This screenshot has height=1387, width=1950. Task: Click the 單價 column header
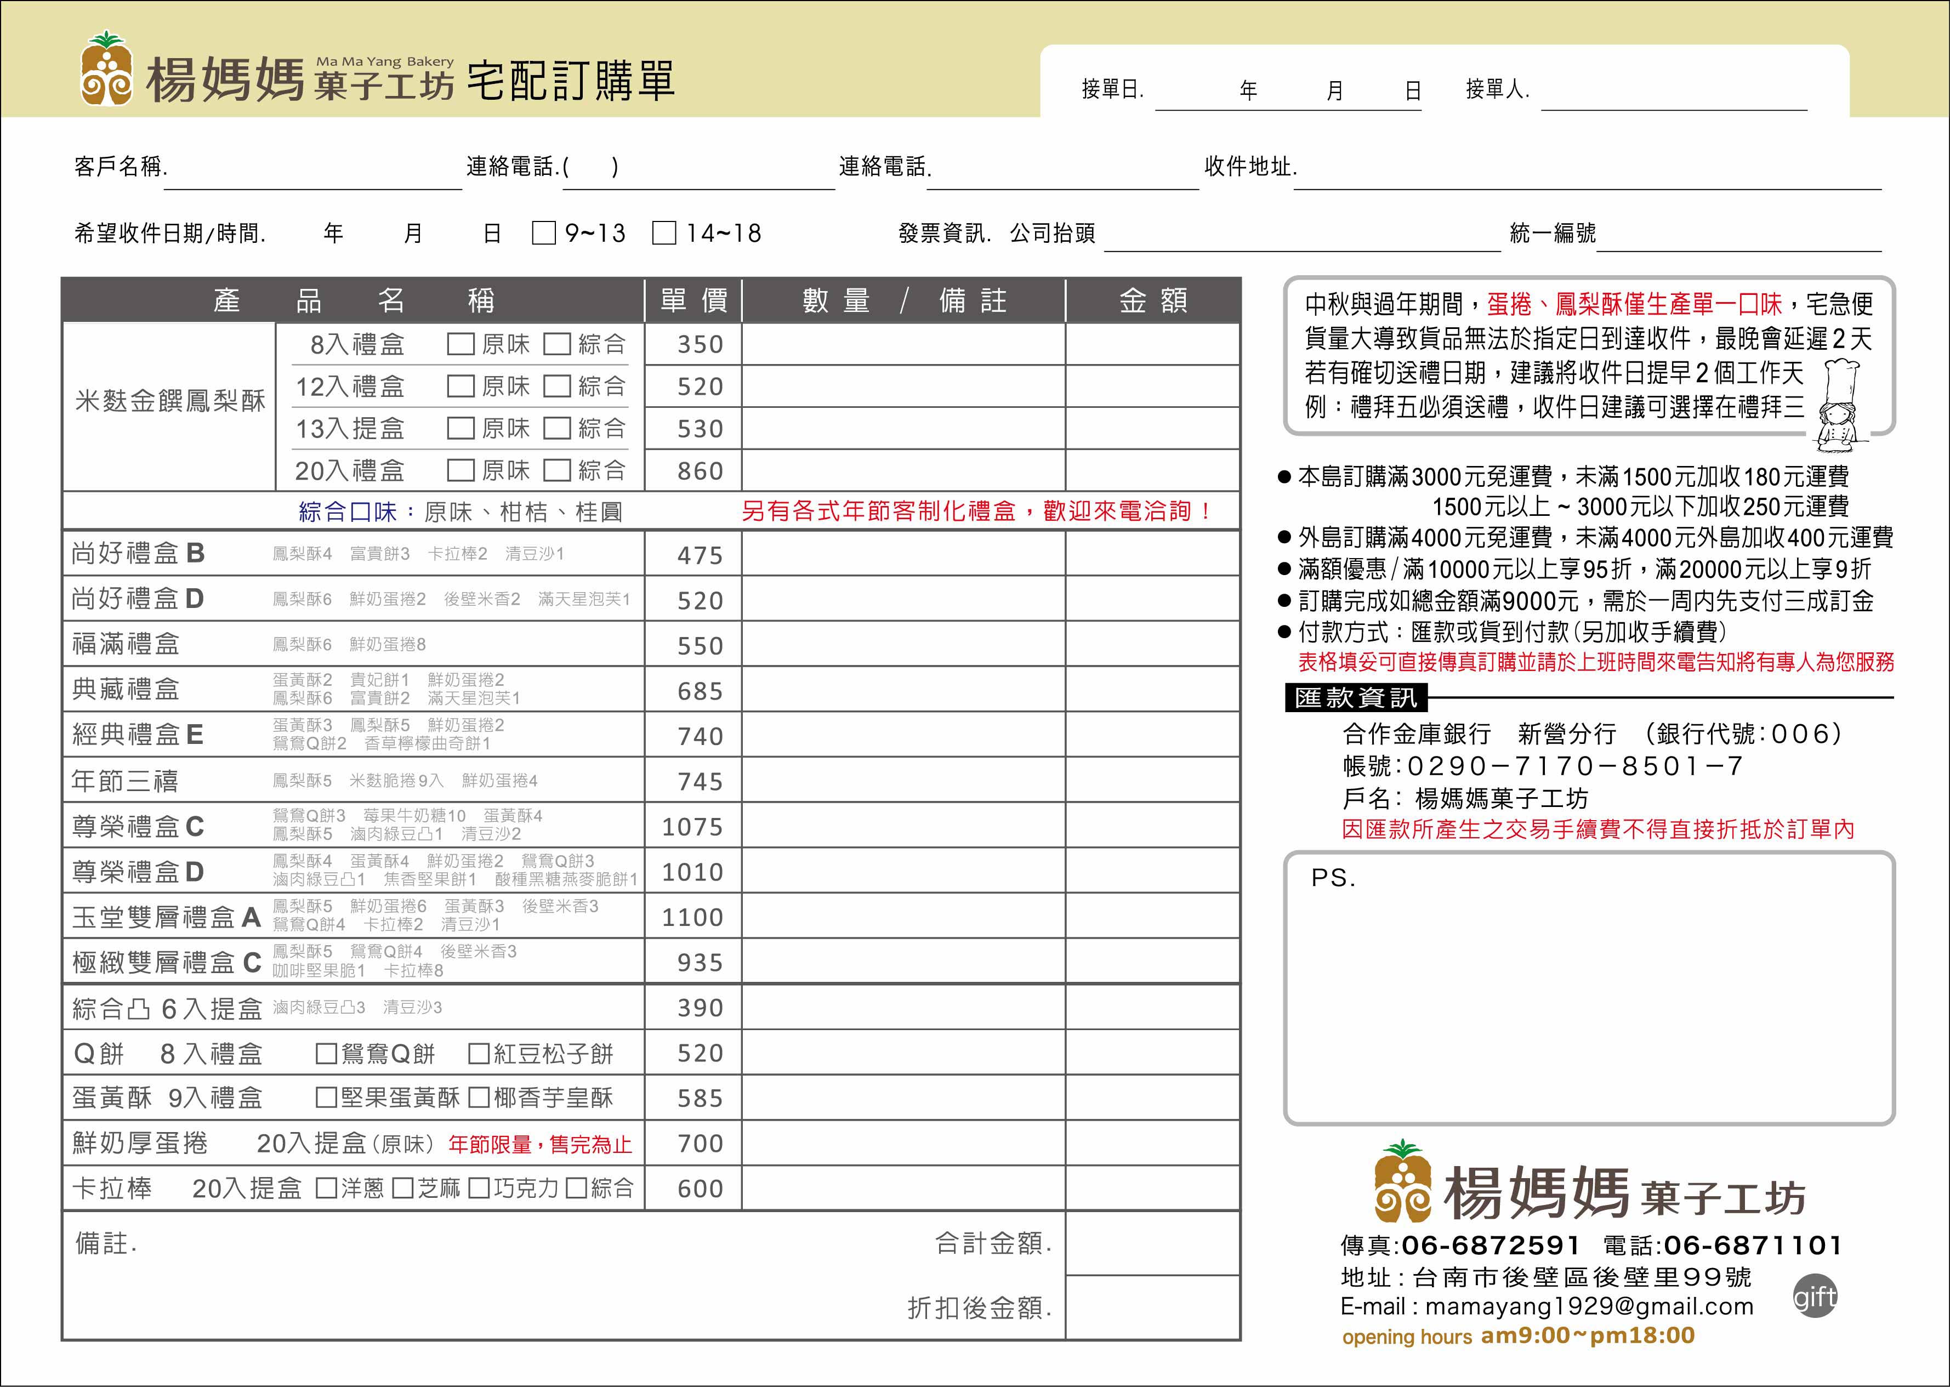point(693,300)
